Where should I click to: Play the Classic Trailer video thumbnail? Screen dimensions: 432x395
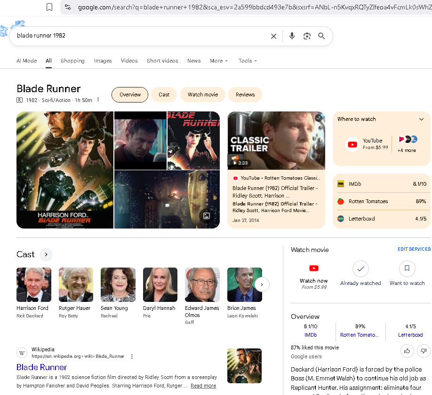(x=276, y=141)
